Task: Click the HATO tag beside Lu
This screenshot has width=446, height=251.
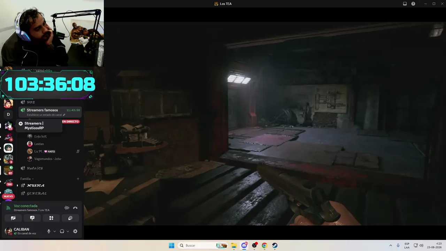Action: 49,151
